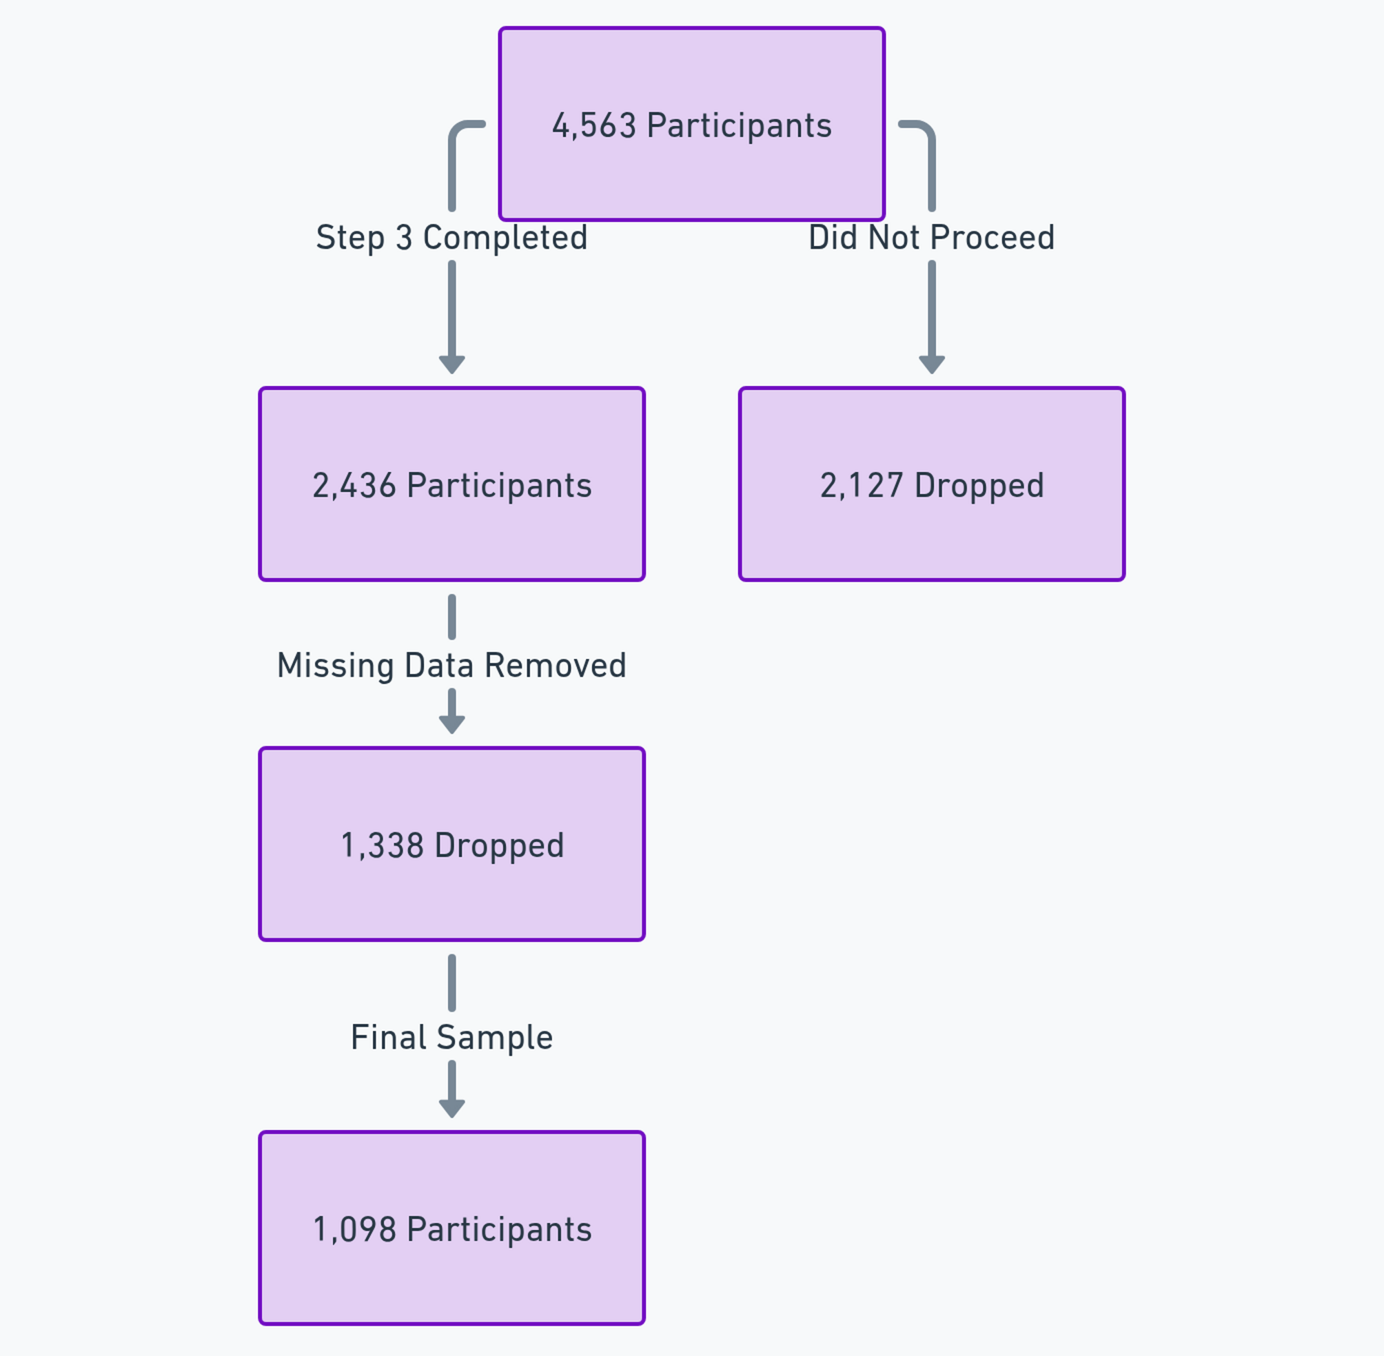Click the Missing Data Removed label
Screen dimensions: 1384x1356
451,665
